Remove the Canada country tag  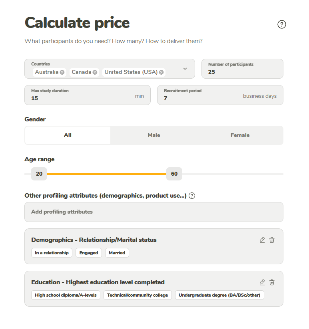(x=95, y=72)
